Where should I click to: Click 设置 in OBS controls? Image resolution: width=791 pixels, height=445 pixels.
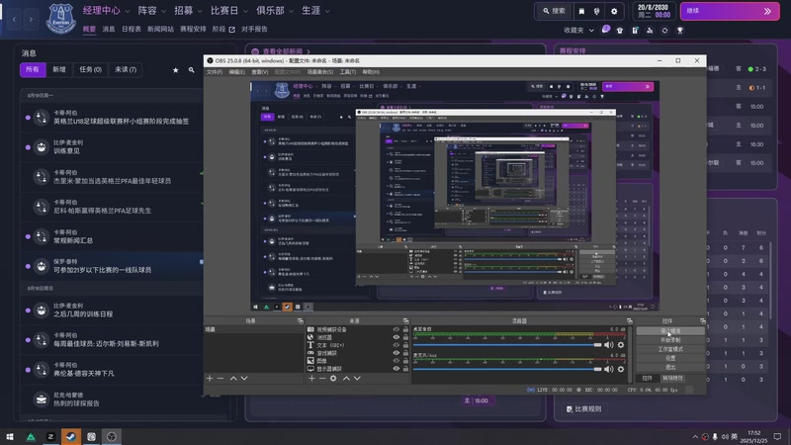coord(670,358)
